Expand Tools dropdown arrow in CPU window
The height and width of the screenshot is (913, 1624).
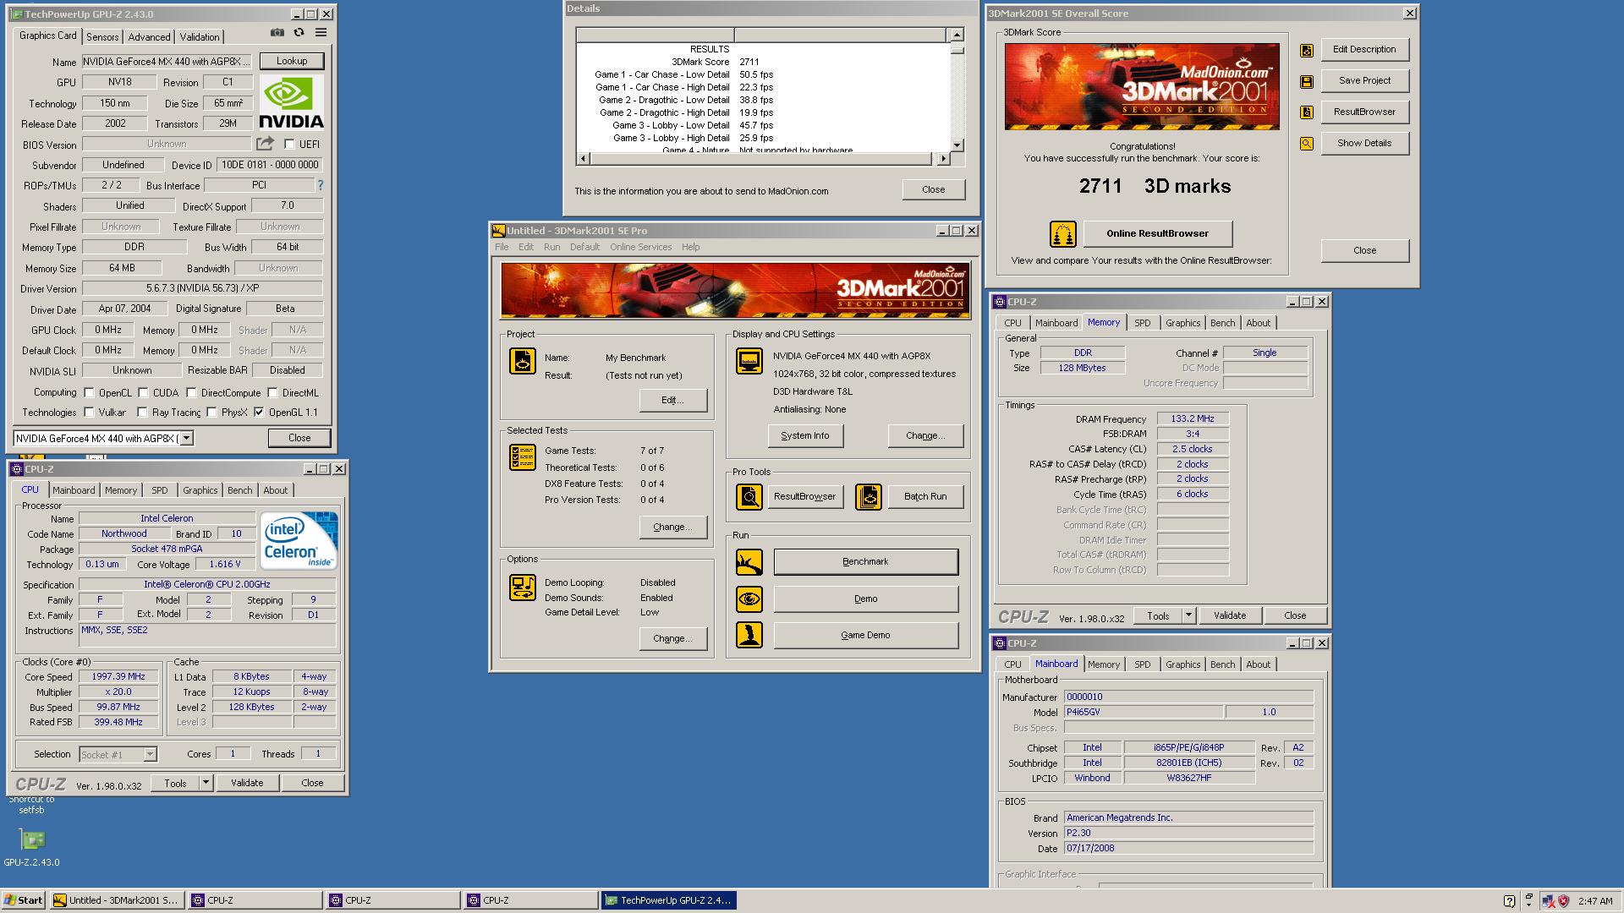(x=206, y=783)
